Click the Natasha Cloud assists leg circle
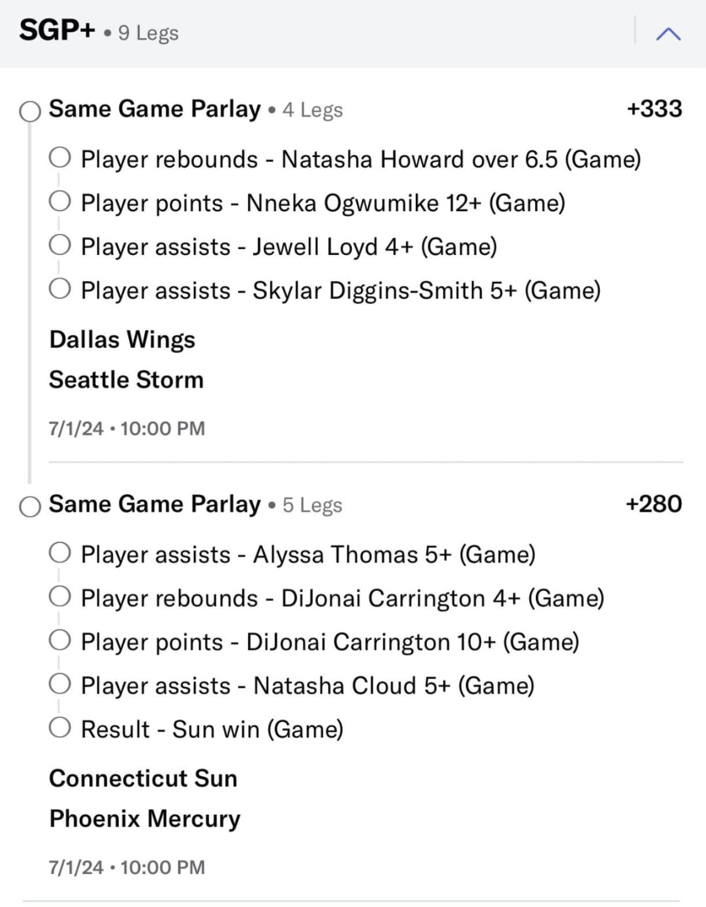Viewport: 706px width, 907px height. click(60, 684)
